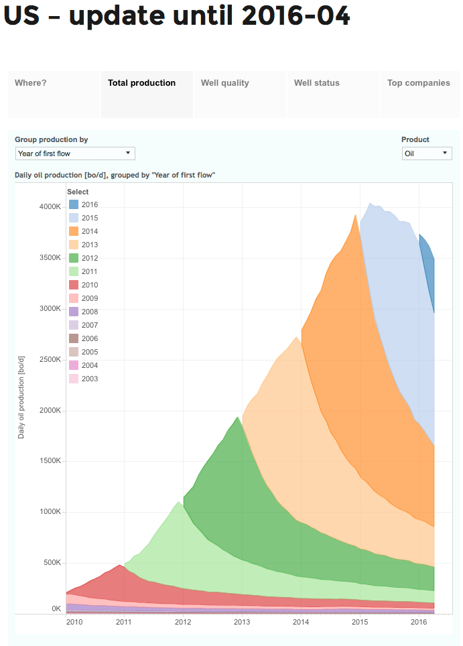The width and height of the screenshot is (463, 646).
Task: Switch to the "Well quality" tab
Action: pyautogui.click(x=226, y=82)
